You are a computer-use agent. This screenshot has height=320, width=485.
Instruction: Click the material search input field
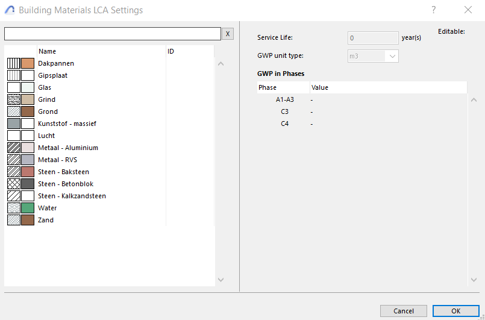click(113, 34)
